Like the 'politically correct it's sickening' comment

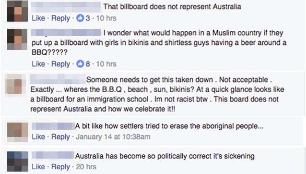point(38,167)
